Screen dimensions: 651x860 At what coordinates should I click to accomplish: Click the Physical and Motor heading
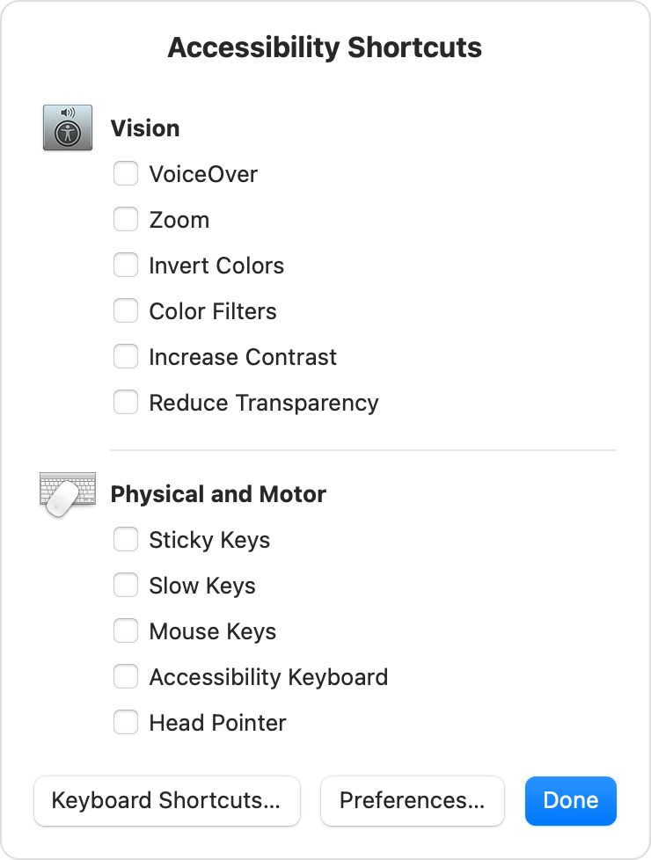pyautogui.click(x=218, y=494)
